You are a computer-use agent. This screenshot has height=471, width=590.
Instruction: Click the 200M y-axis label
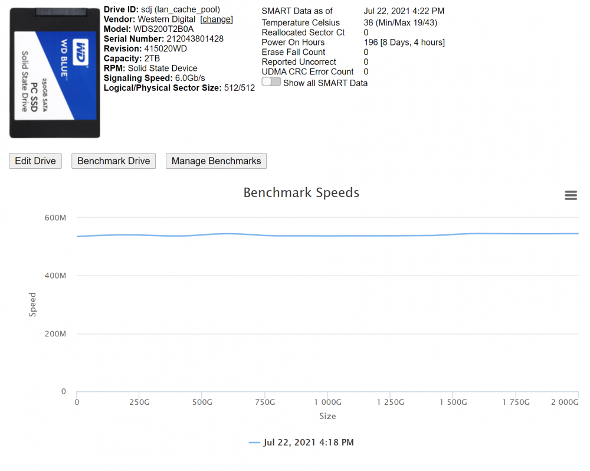click(55, 333)
